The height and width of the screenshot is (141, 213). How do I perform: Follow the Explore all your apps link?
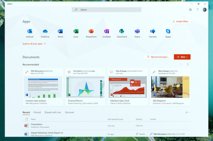pyautogui.click(x=34, y=44)
